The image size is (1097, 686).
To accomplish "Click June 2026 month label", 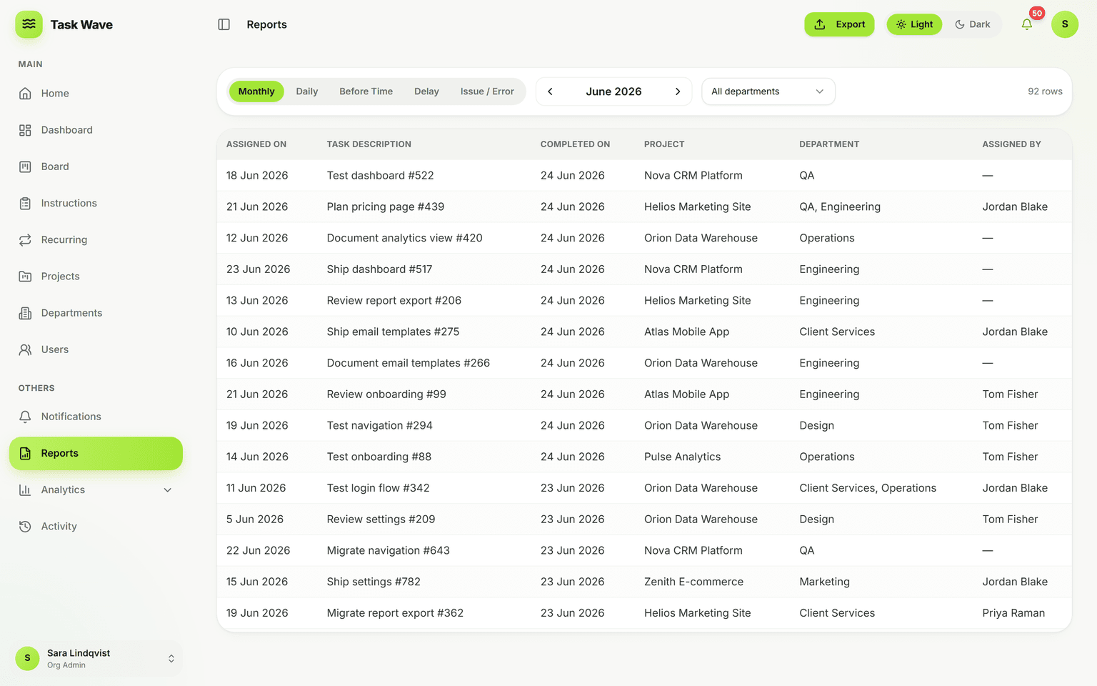I will click(x=613, y=91).
